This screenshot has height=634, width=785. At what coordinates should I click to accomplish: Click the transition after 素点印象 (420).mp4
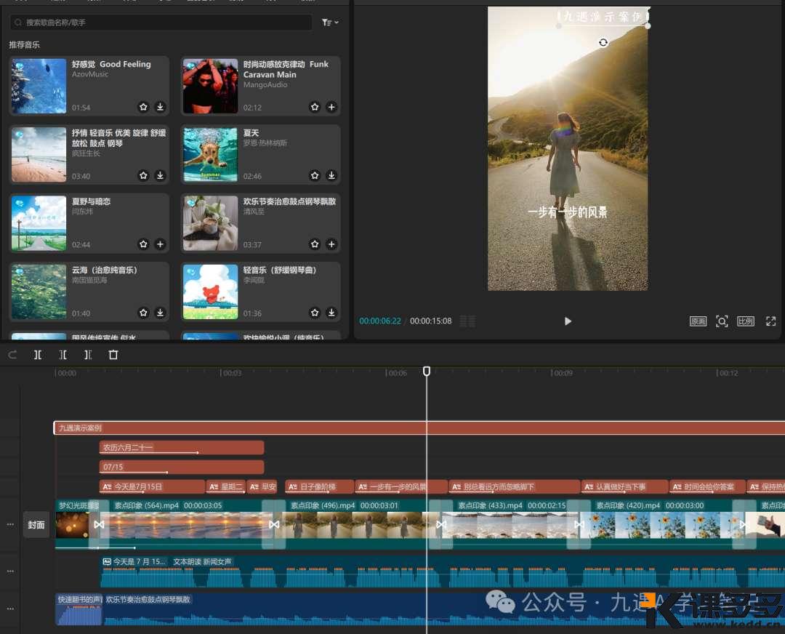[x=744, y=524]
